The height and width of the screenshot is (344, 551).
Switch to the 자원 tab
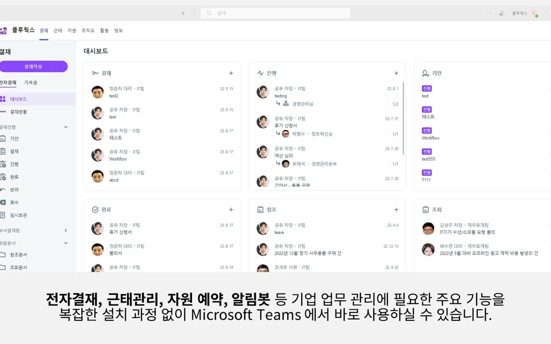pos(72,31)
